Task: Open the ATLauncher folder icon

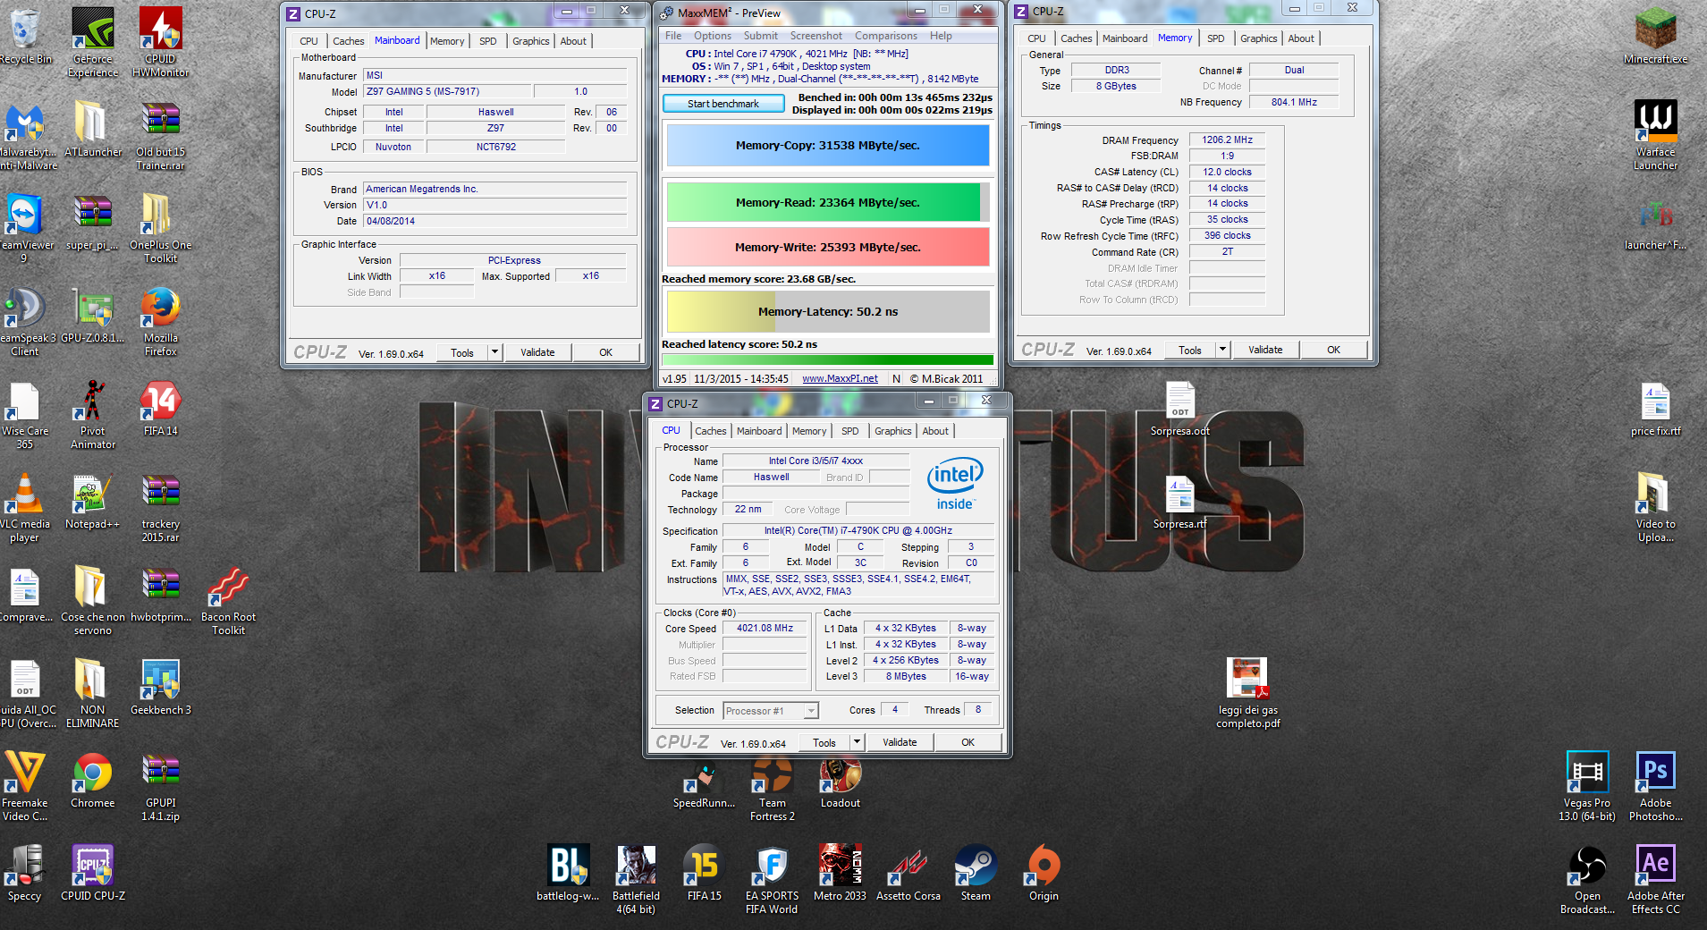Action: pos(93,128)
